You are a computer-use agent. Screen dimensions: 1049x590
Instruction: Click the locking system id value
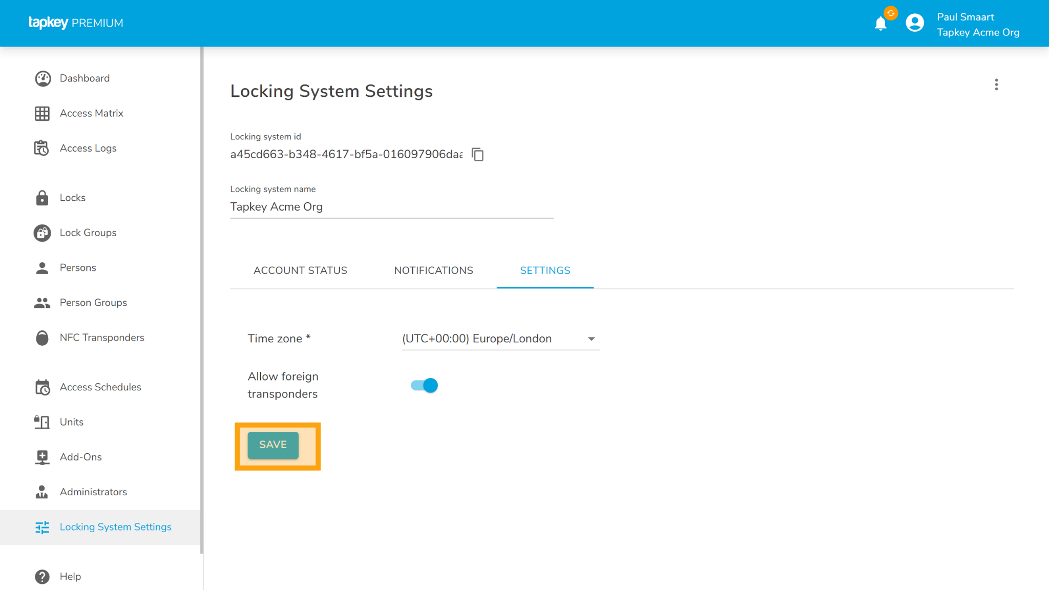click(x=346, y=154)
